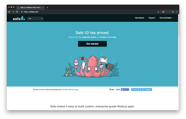The height and width of the screenshot is (119, 186).
Task: Open the red AdBlock extension icon
Action: [x=163, y=12]
